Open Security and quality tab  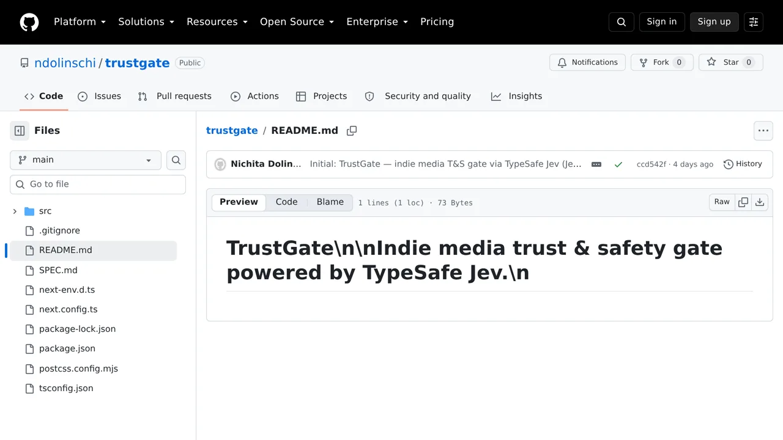coord(418,97)
